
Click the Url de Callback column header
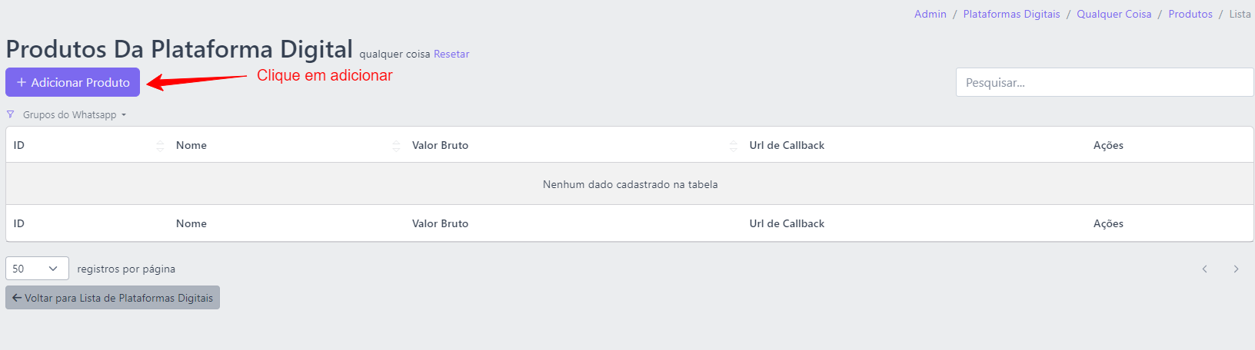[787, 145]
